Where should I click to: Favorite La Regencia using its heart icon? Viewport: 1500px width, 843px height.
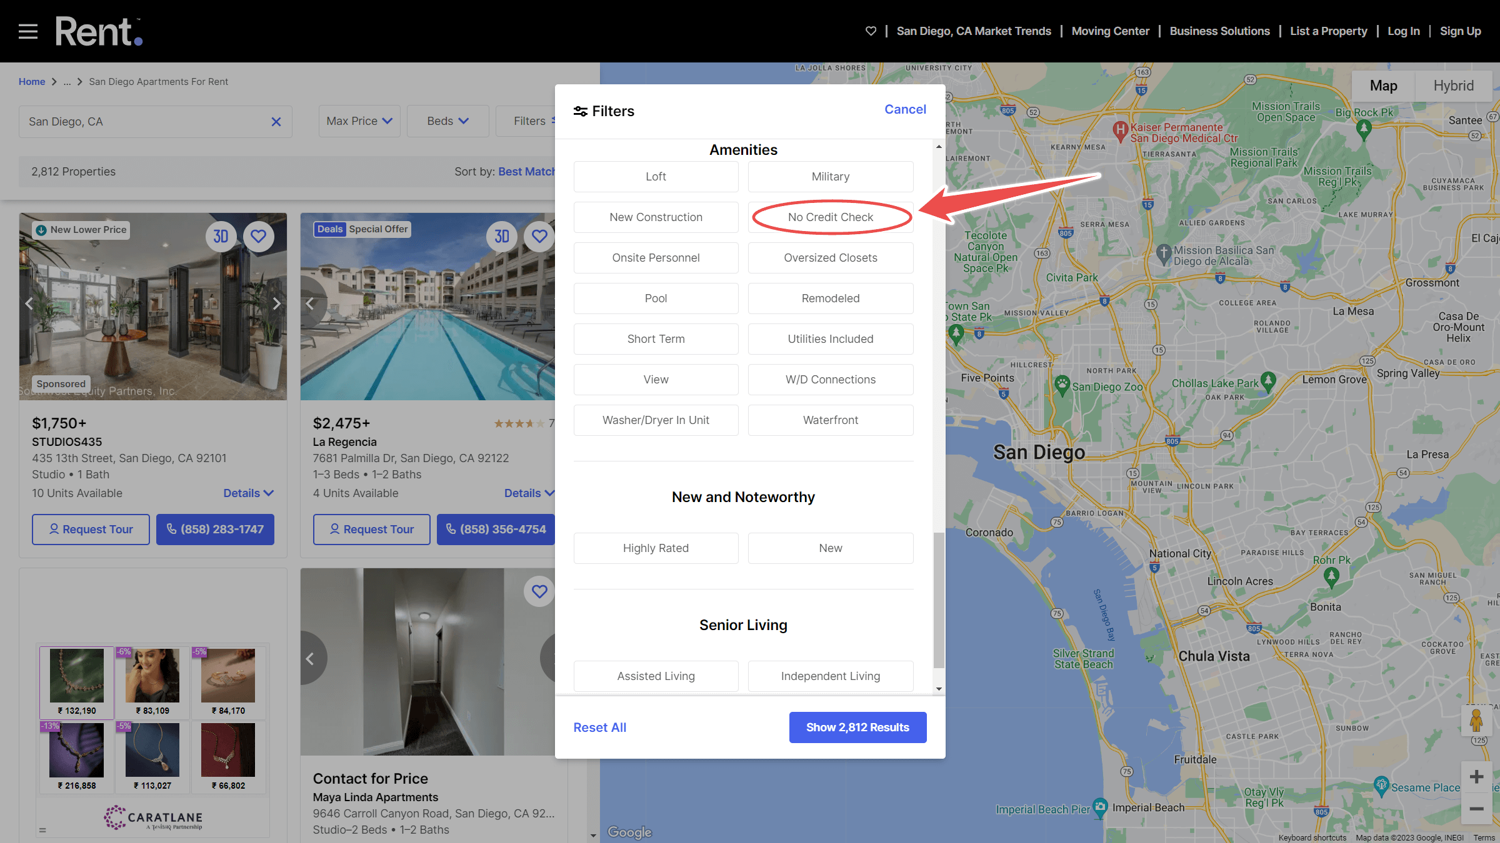point(539,236)
